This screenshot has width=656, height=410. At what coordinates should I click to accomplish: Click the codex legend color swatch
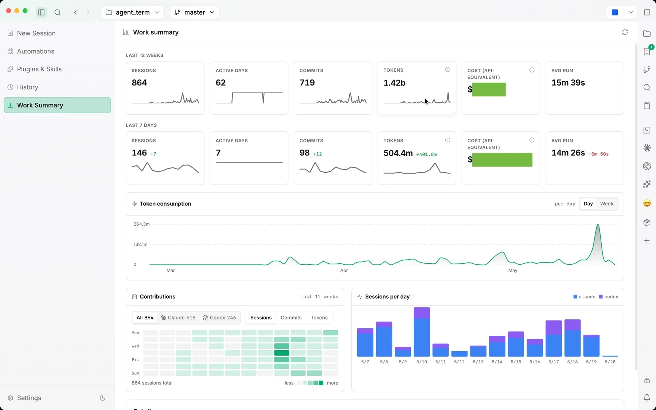coord(601,297)
